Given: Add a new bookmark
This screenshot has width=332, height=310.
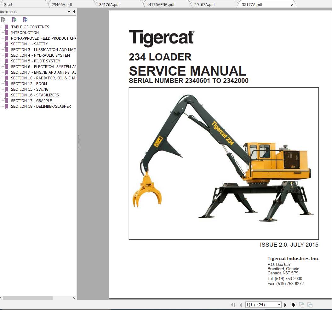Looking at the screenshot, I should [x=14, y=20].
